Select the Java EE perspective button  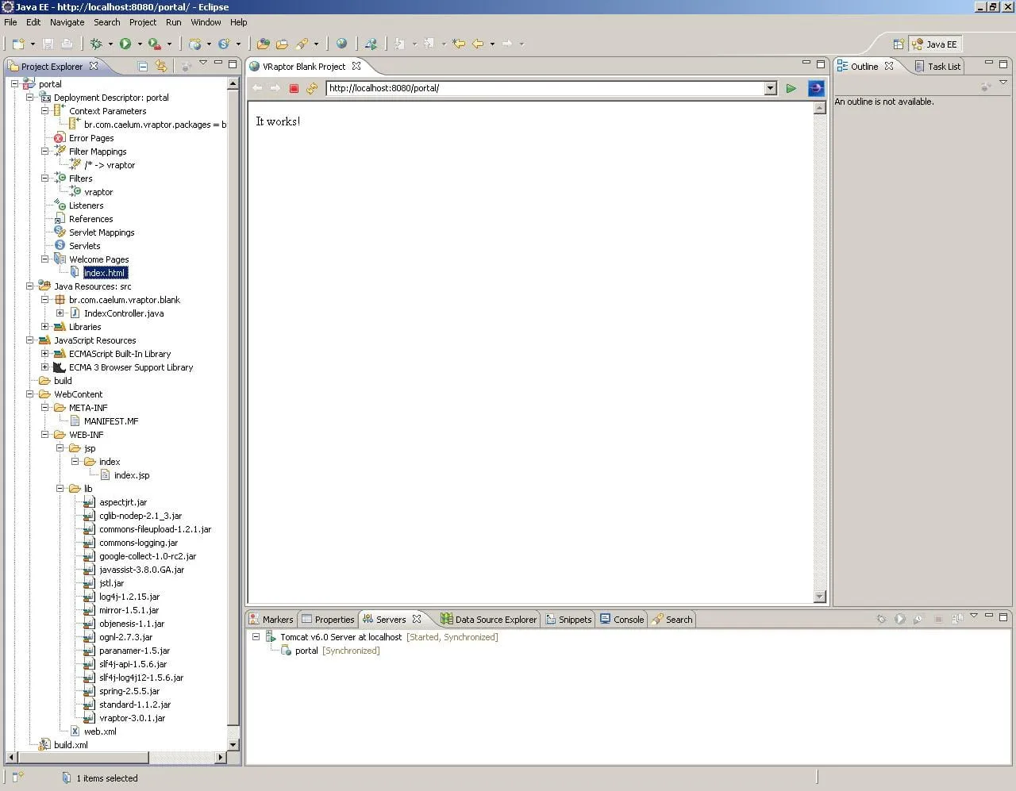(x=935, y=44)
